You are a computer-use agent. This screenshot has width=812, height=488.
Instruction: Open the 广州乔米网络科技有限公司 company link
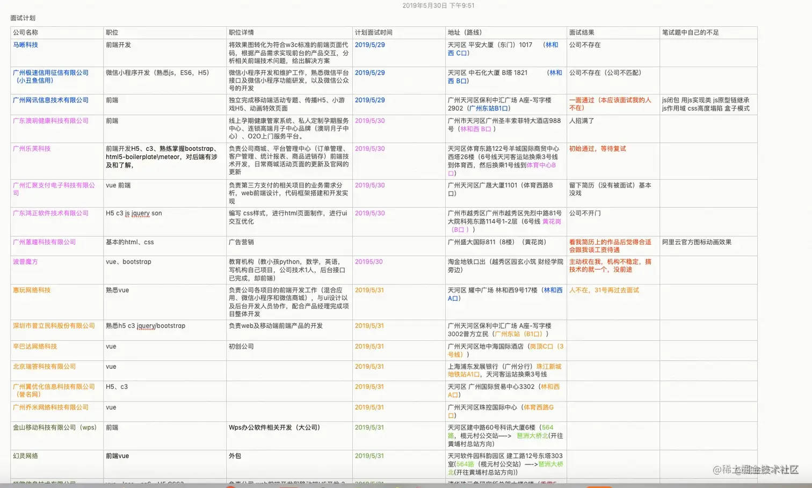[50, 407]
